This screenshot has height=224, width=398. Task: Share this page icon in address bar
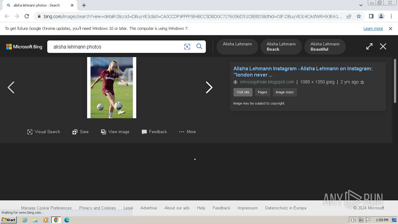click(x=349, y=16)
